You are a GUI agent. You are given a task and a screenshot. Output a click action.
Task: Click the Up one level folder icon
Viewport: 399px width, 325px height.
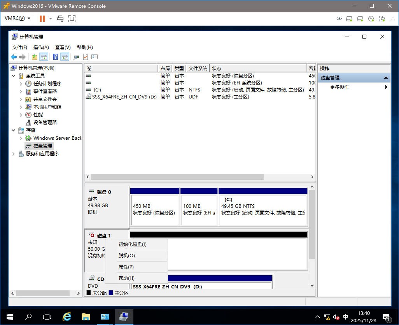(35, 57)
